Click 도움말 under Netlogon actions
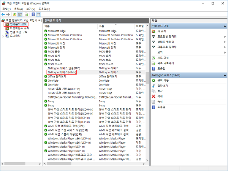This screenshot has height=171, width=228. 161,107
